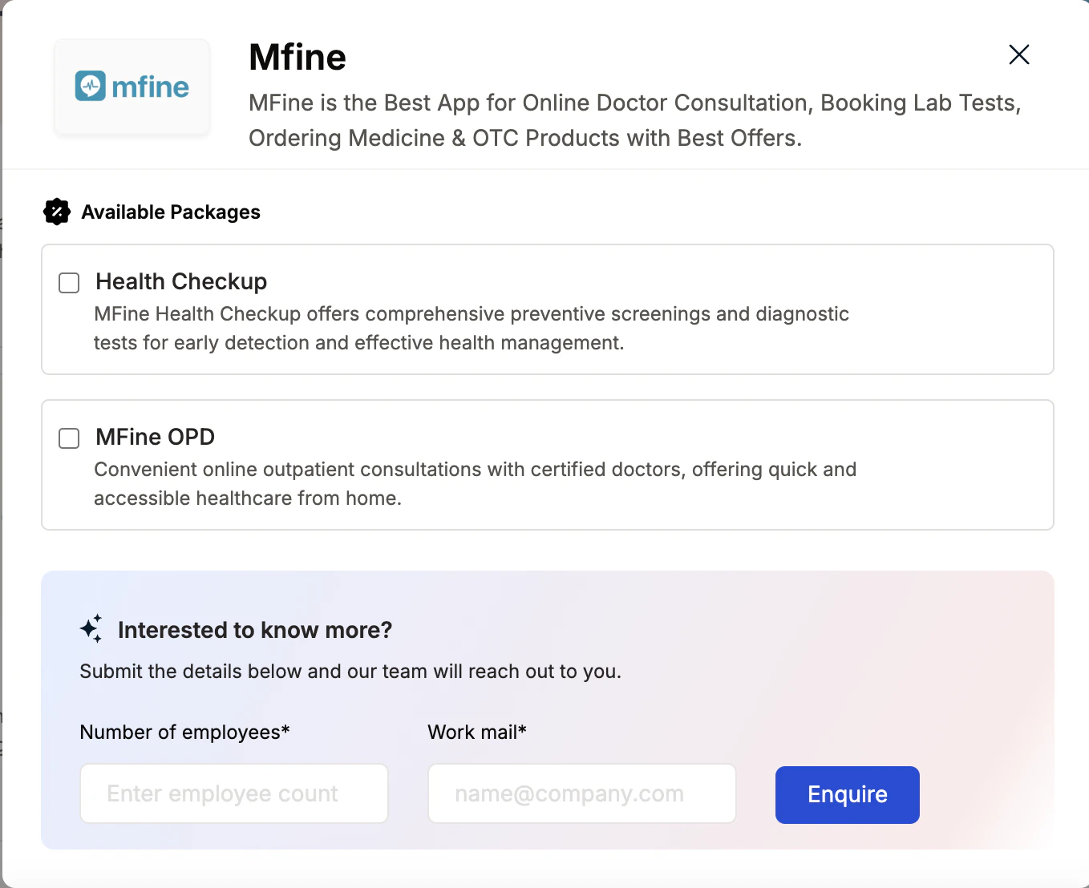Viewport: 1089px width, 888px height.
Task: Click the MFine OPD description text
Action: (x=476, y=483)
